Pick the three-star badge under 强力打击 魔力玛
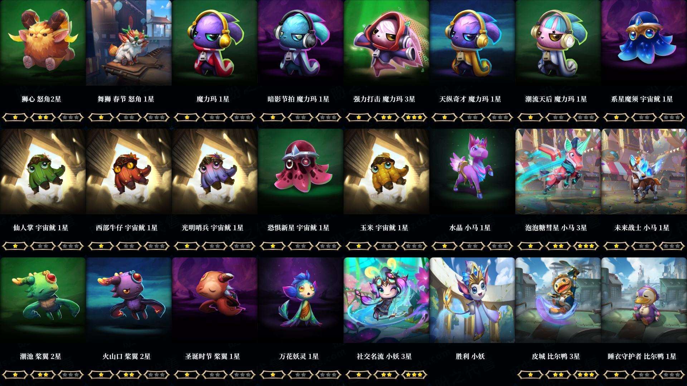 pos(414,117)
